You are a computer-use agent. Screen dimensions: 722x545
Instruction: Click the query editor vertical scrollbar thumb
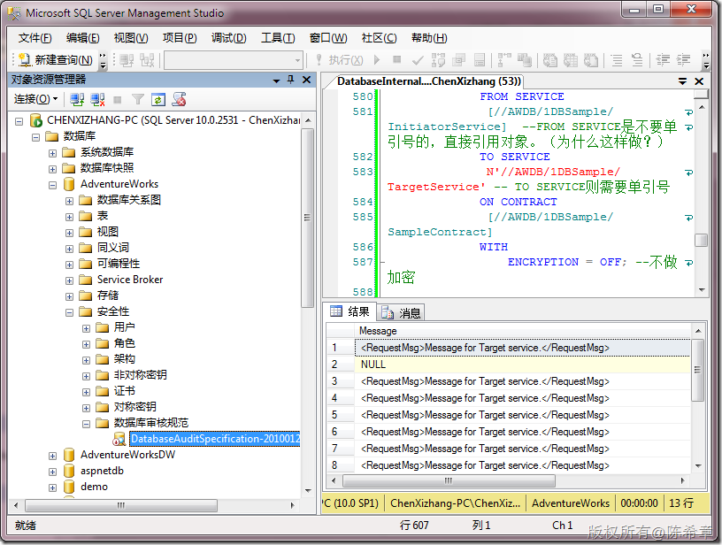click(x=701, y=241)
